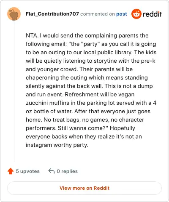The width and height of the screenshot is (169, 202).
Task: Open the Flat_Contribution707 username link
Action: point(52,14)
